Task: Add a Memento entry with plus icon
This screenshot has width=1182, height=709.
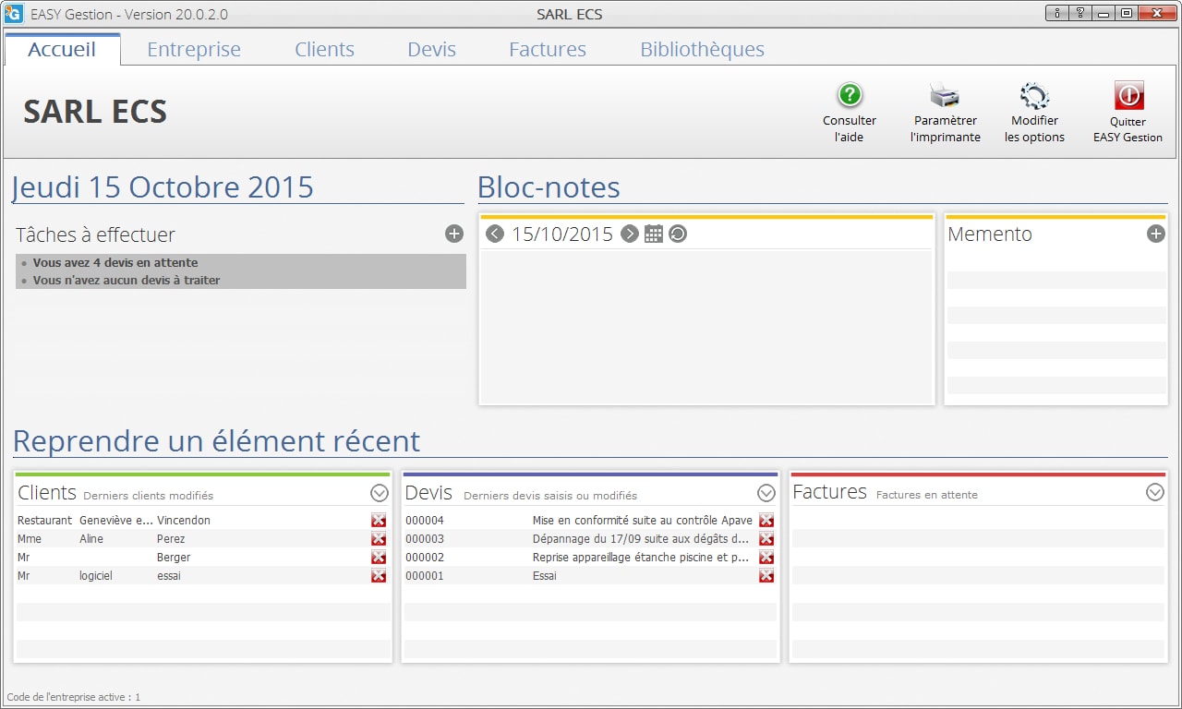Action: 1155,234
